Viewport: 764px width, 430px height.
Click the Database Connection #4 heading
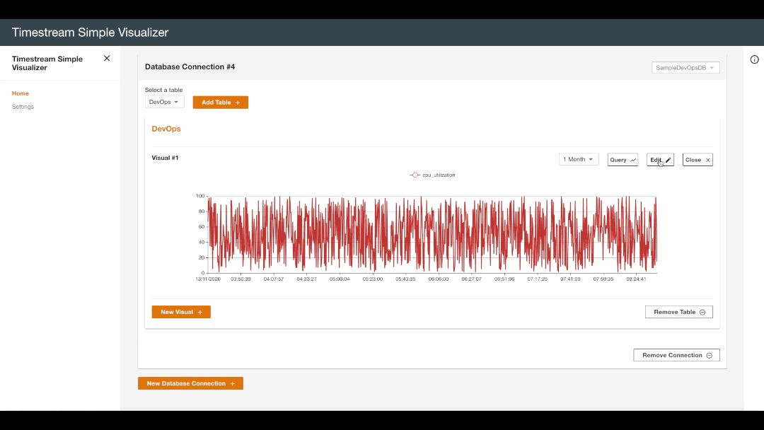point(190,66)
